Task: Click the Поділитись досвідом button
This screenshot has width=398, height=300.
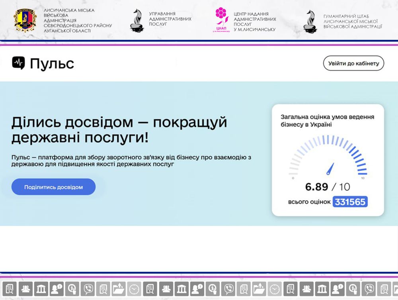Action: [x=53, y=187]
